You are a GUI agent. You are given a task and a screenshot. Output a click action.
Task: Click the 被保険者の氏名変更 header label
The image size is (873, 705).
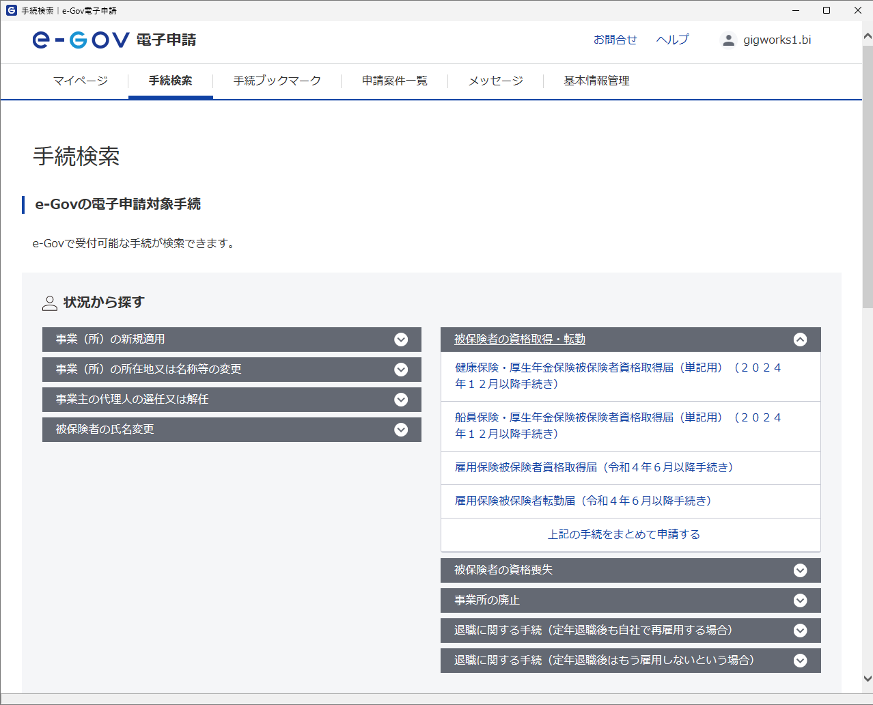(x=105, y=429)
